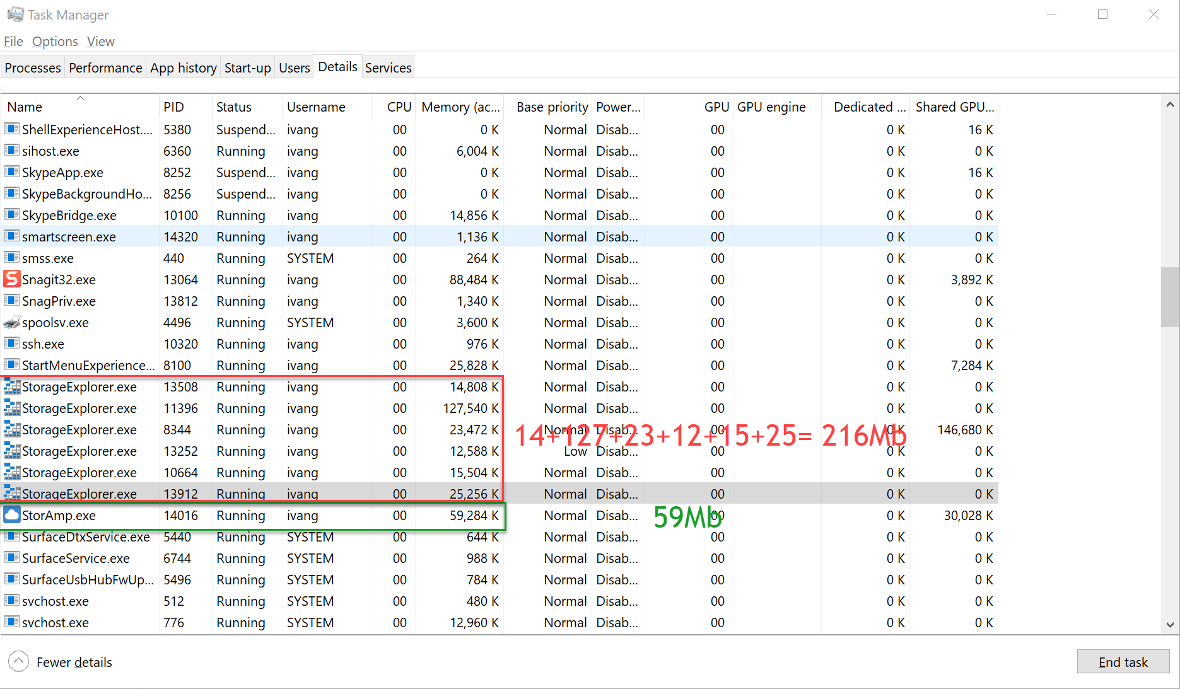Sort by the Username column header
The height and width of the screenshot is (689, 1180).
(x=327, y=107)
